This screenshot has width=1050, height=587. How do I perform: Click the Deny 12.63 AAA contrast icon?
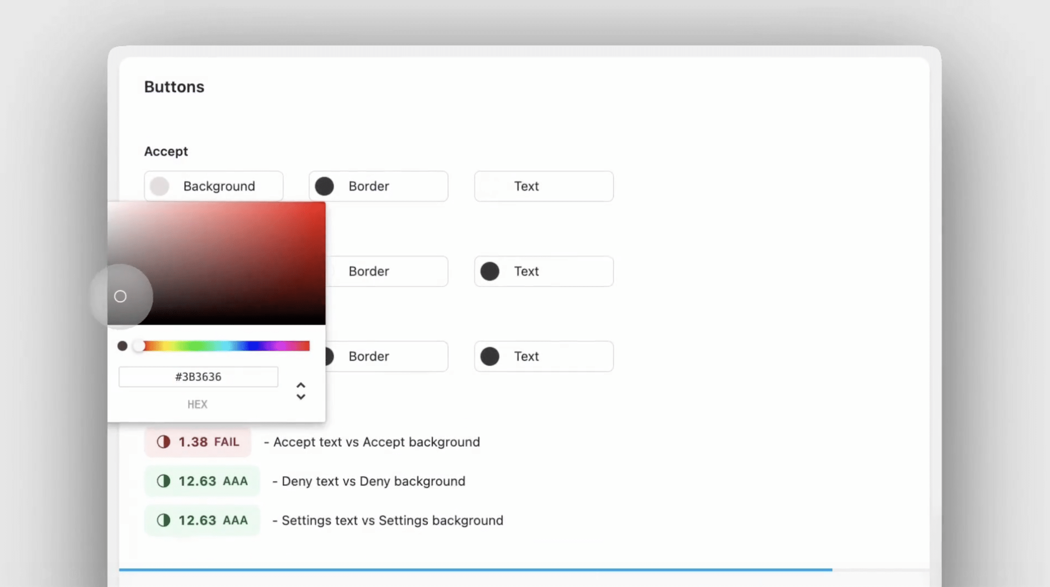(x=164, y=481)
